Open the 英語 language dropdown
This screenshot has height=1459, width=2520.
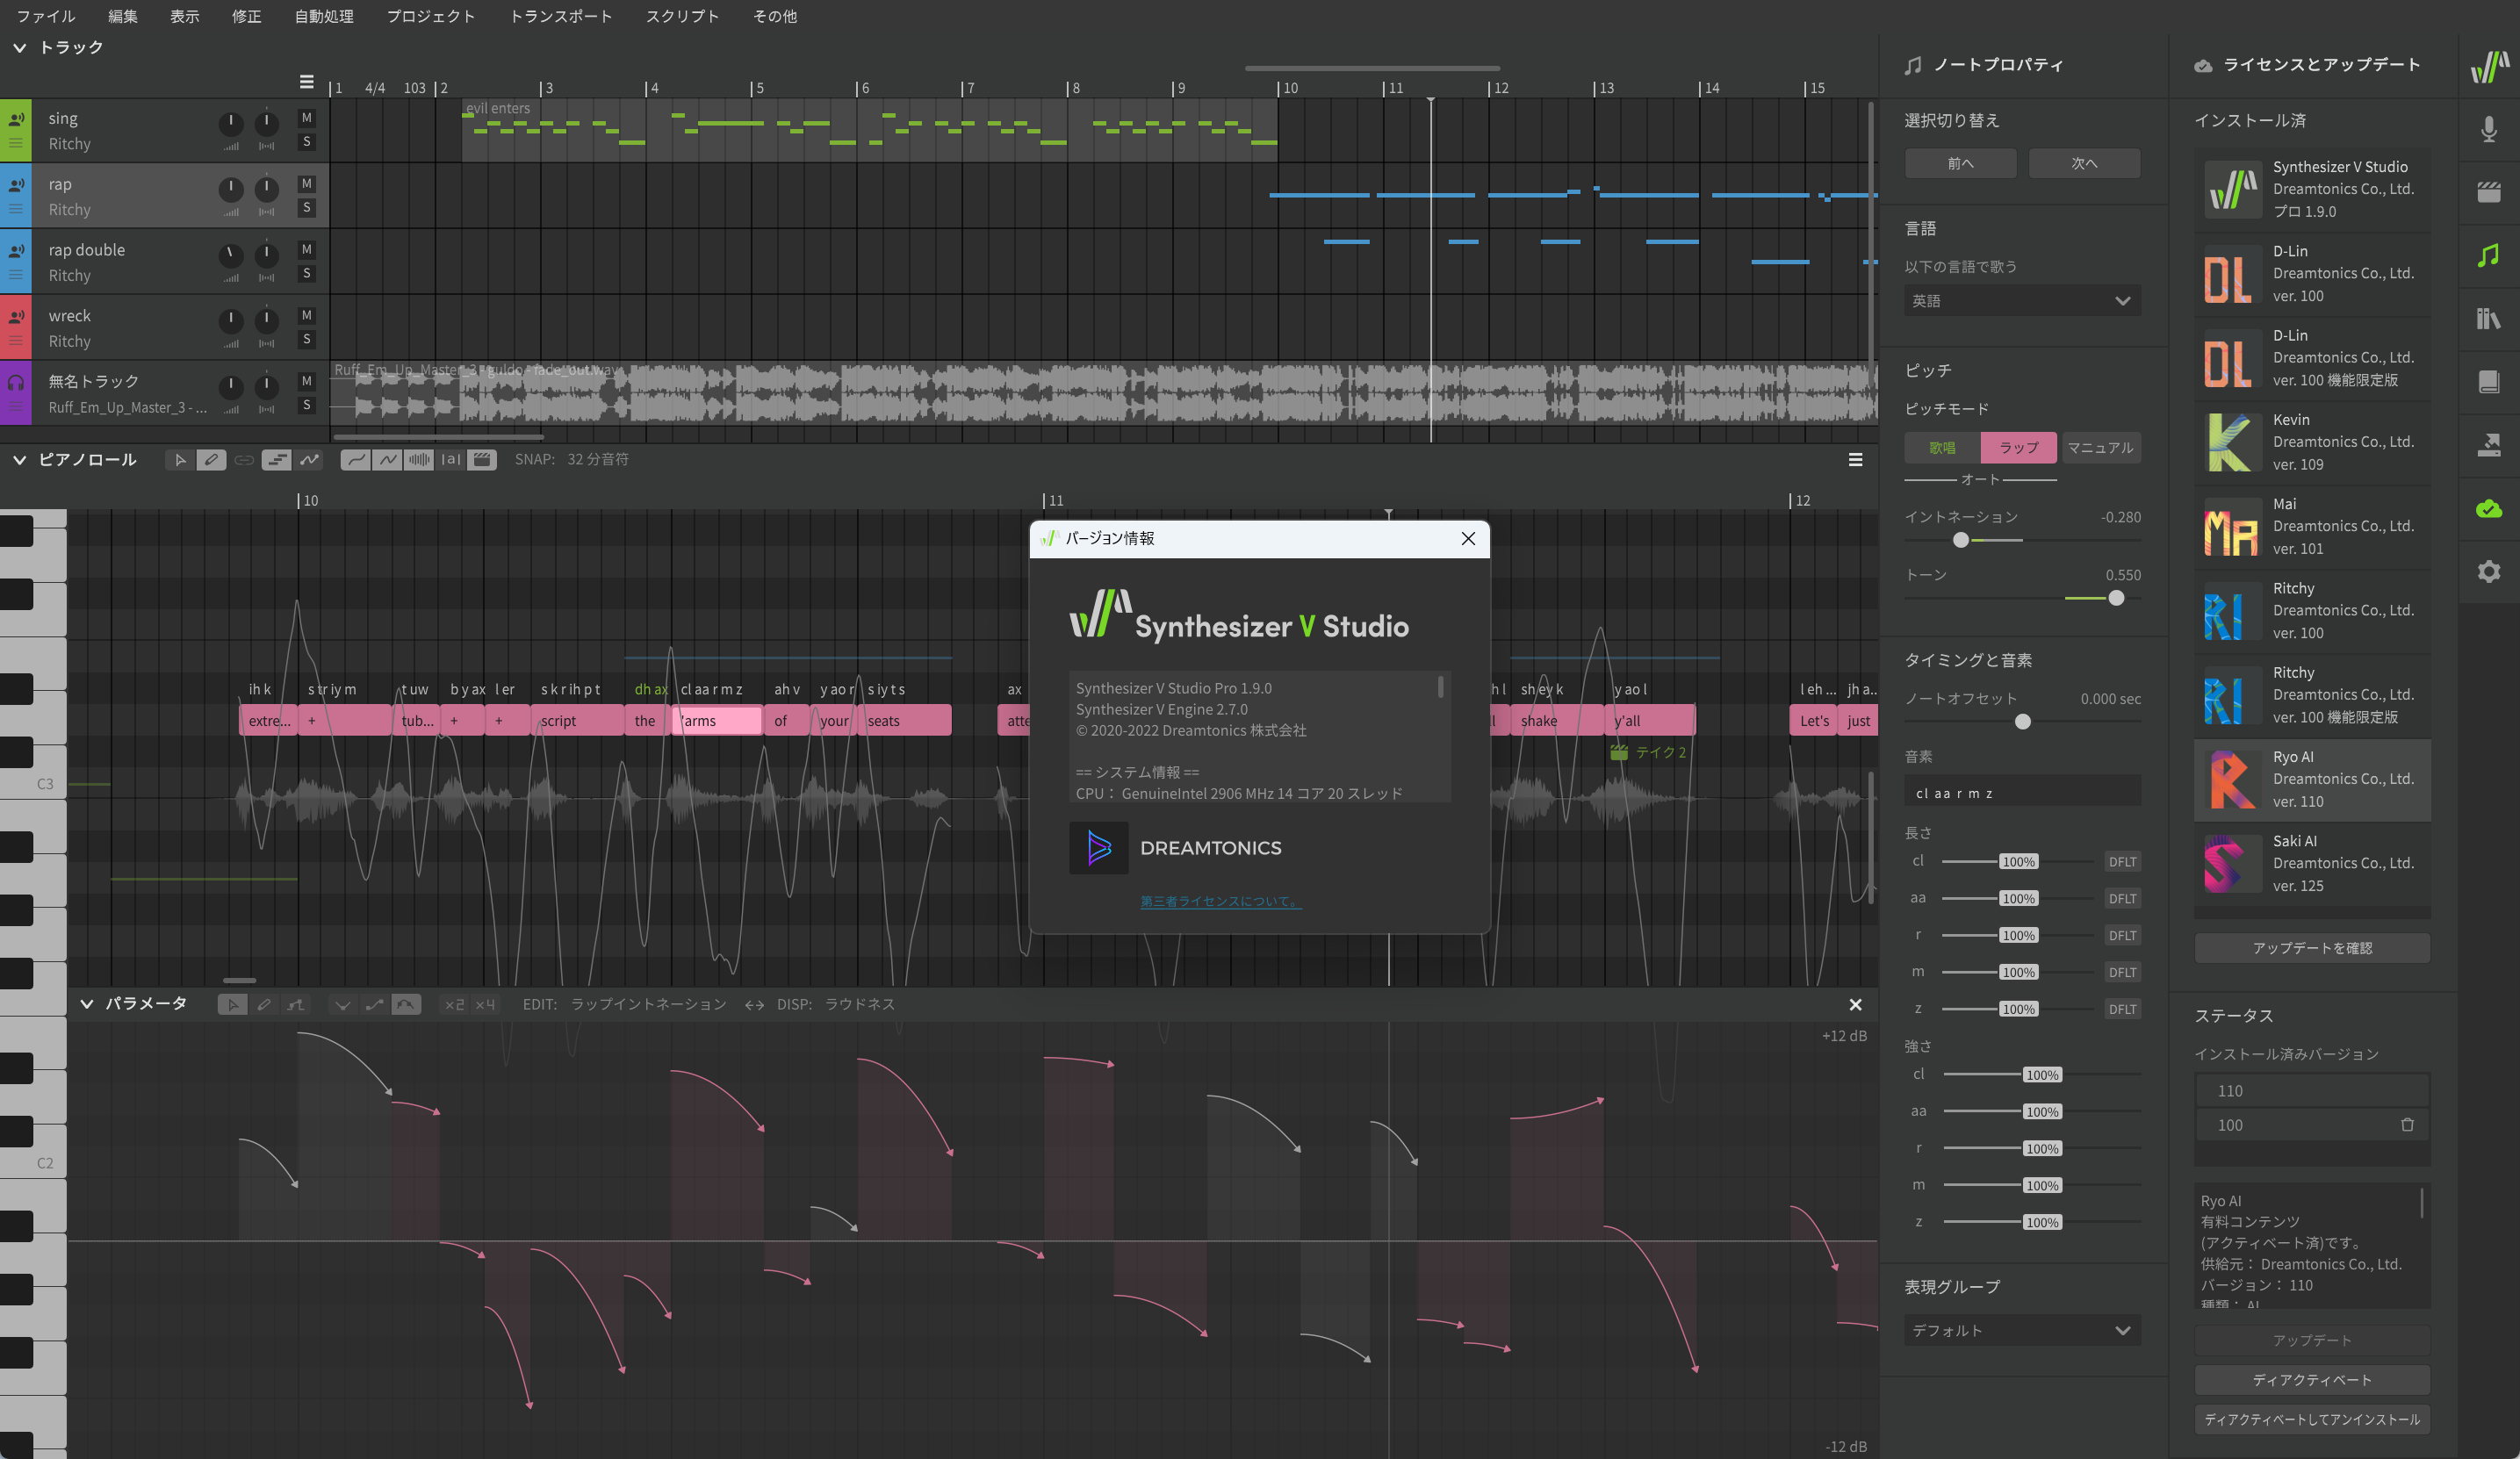point(2022,301)
